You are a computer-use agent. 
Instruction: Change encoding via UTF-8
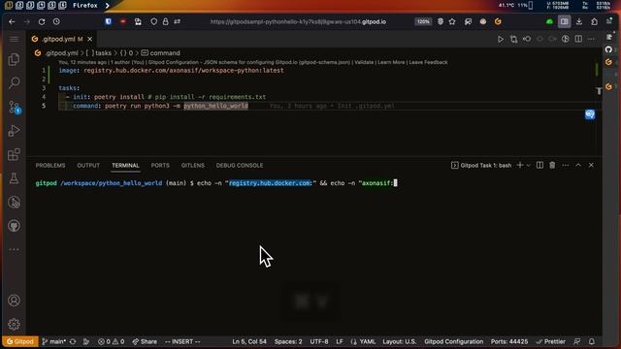[319, 342]
